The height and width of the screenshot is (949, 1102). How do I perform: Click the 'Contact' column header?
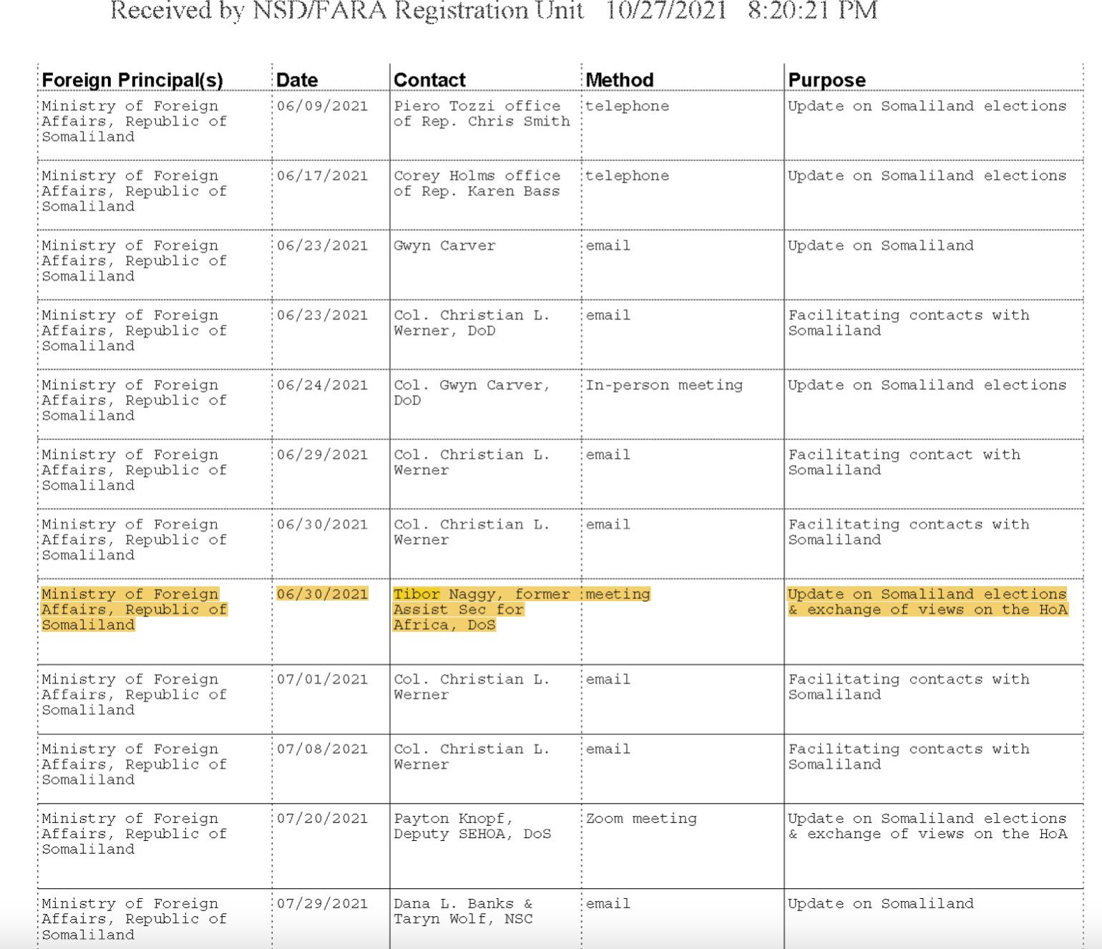429,80
